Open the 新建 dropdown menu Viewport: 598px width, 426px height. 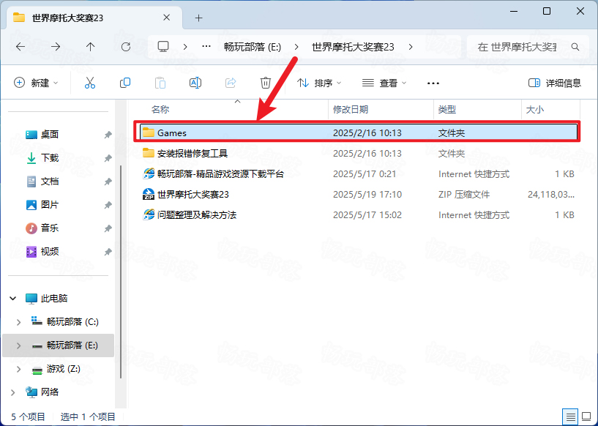[36, 83]
